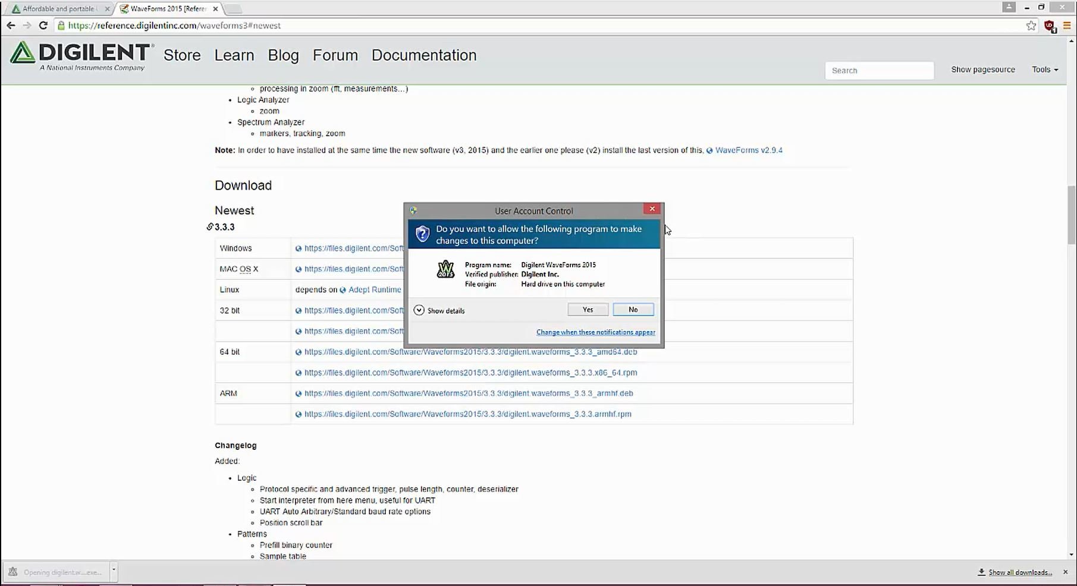This screenshot has height=586, width=1077.
Task: Open the Chrome hamburger menu
Action: [1067, 26]
